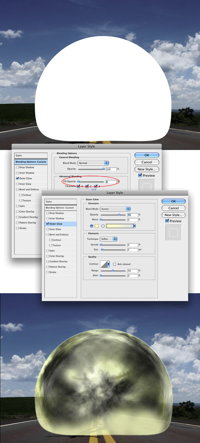Image resolution: width=200 pixels, height=443 pixels.
Task: Select the gradient radio button for glow
Action: pyautogui.click(x=103, y=226)
